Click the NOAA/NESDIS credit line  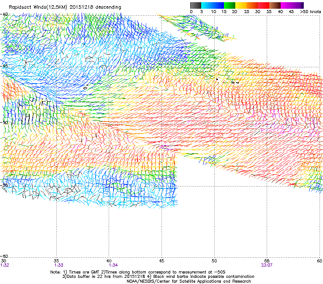tap(189, 281)
